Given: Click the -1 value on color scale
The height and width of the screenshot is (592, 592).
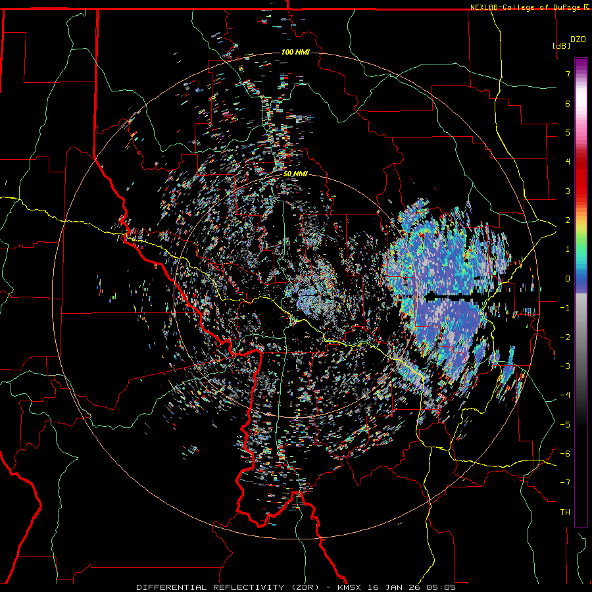Looking at the screenshot, I should (x=565, y=308).
